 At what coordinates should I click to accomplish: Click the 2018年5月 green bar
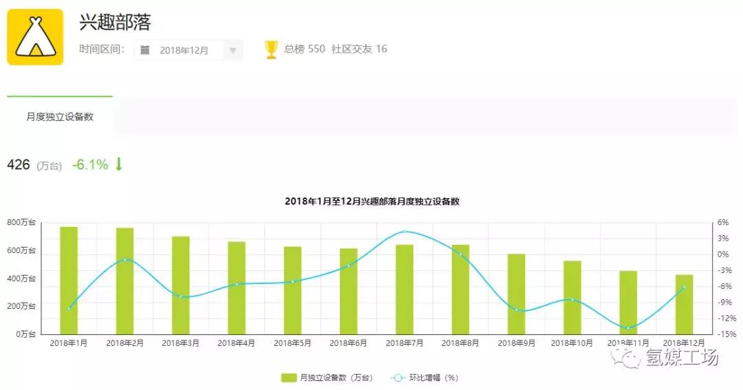pos(292,290)
